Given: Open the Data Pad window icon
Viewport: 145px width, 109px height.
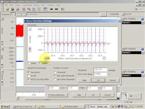Looking at the screenshot, I should pos(45,9).
